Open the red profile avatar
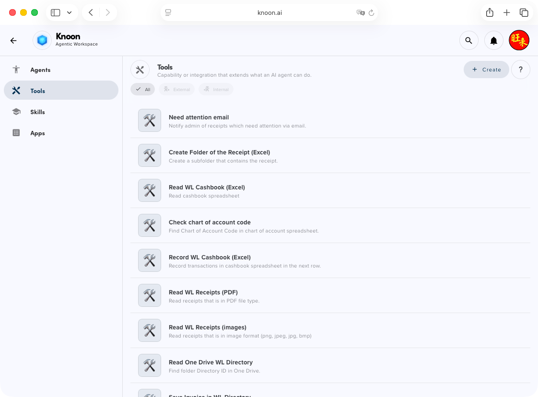This screenshot has width=538, height=397. [519, 40]
